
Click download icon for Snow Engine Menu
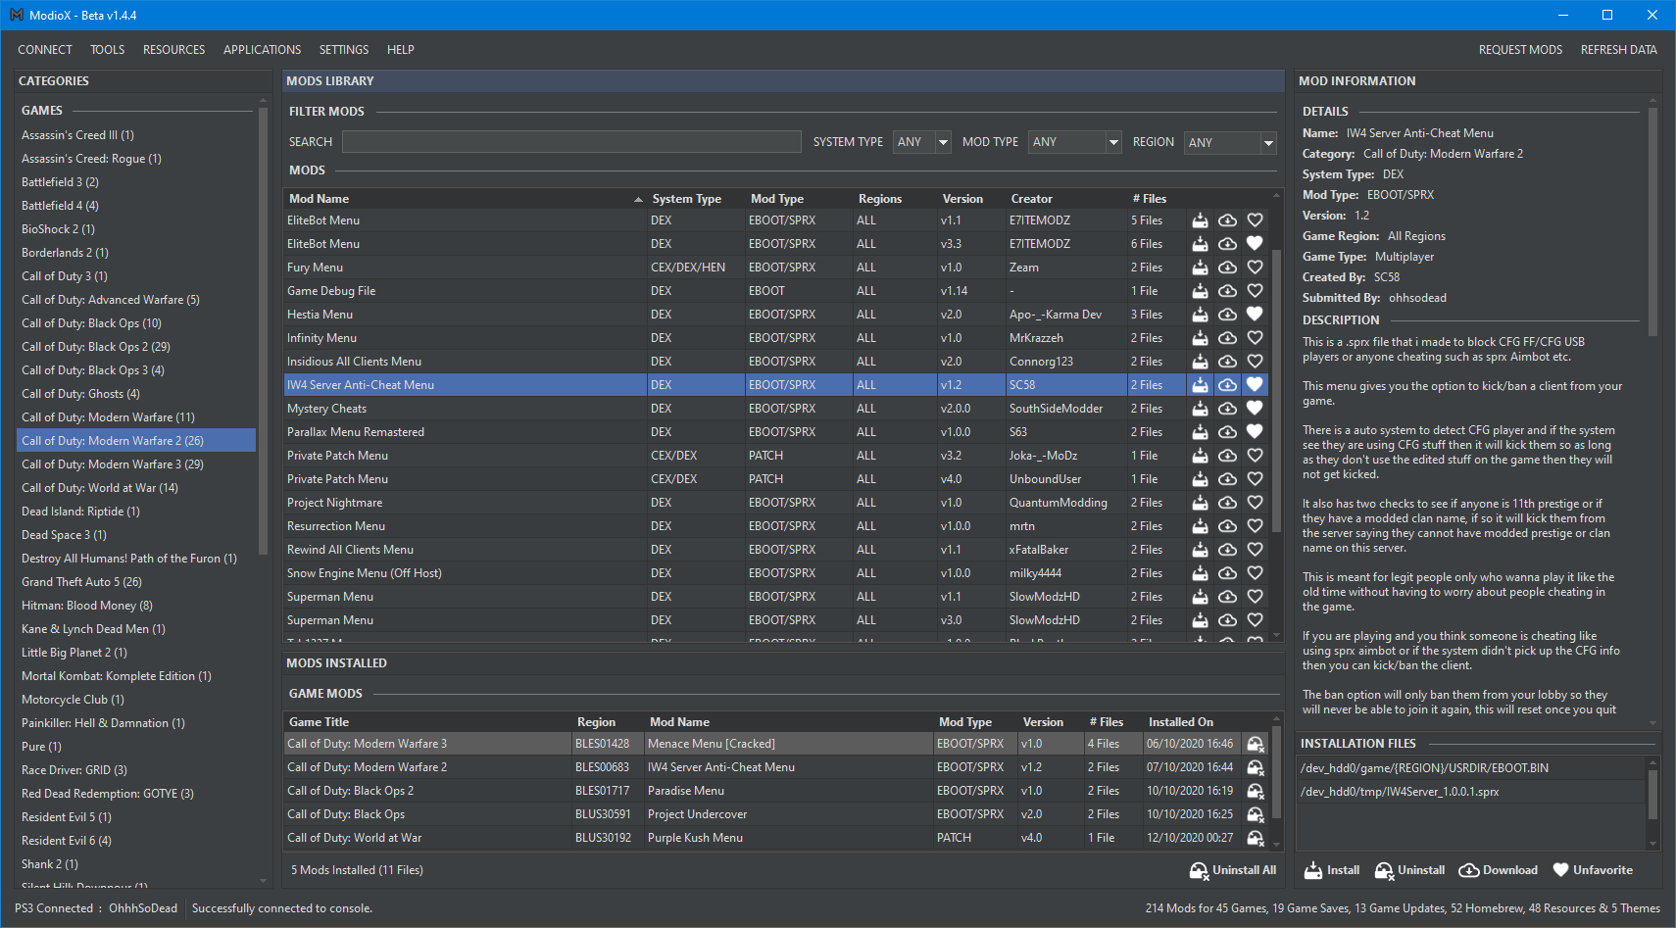[x=1227, y=573]
